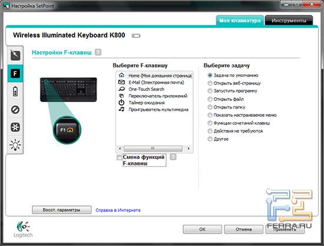Click the media player music note icon

pyautogui.click(x=121, y=109)
